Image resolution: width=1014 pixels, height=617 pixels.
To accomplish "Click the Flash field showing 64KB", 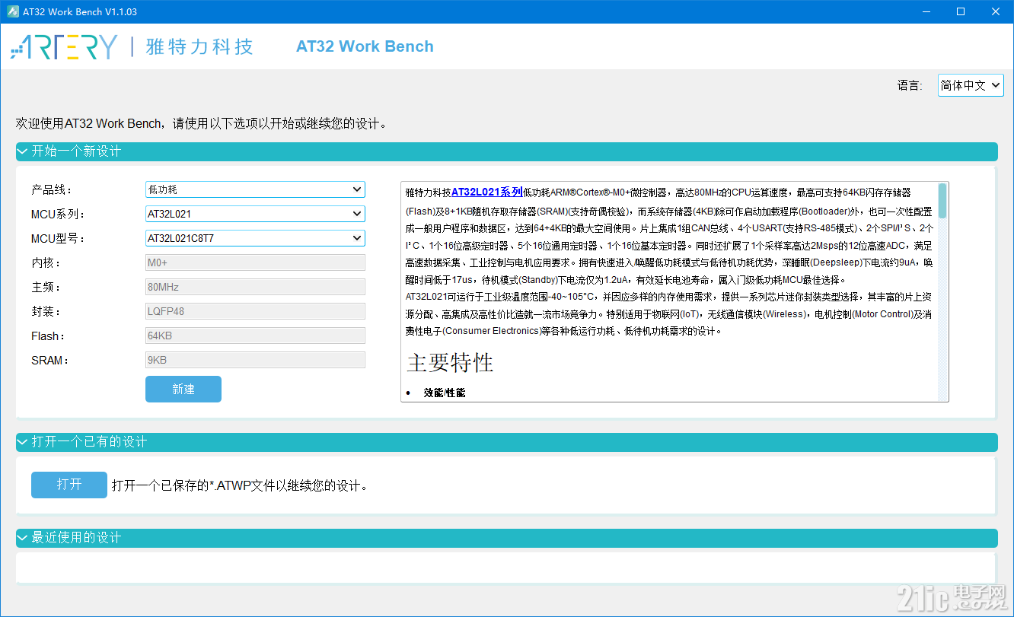I will point(255,336).
